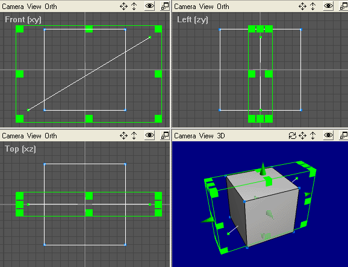Screen dimensions: 348x267
Task: Open the Camera menu in Front view
Action: 13,7
